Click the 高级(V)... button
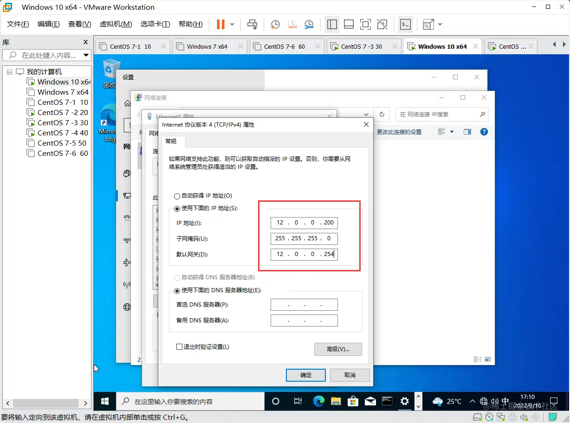Screen dimensions: 570x423 (x=338, y=349)
